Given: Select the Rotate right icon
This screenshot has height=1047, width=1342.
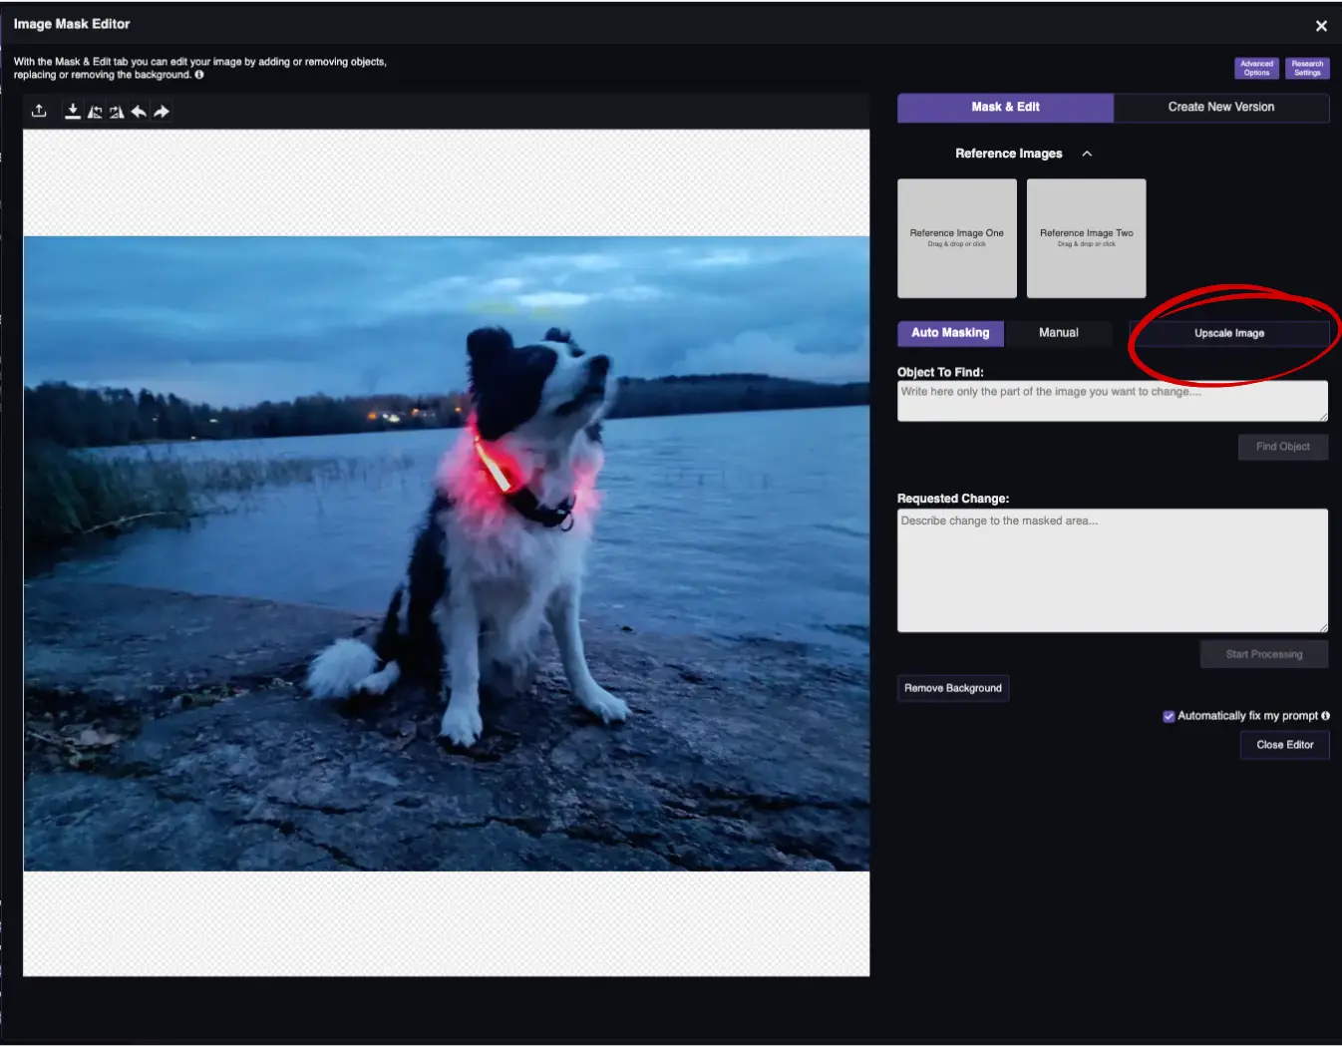Looking at the screenshot, I should pos(117,111).
